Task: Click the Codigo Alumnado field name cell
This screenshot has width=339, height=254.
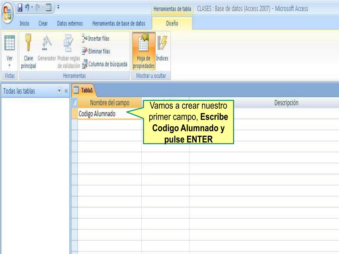Action: 110,114
